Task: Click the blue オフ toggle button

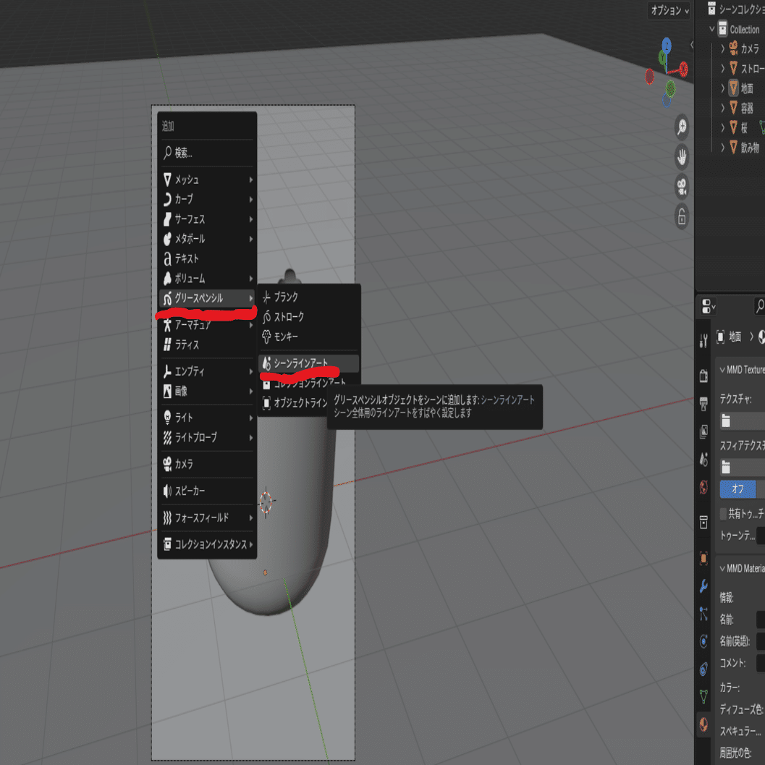Action: click(737, 489)
